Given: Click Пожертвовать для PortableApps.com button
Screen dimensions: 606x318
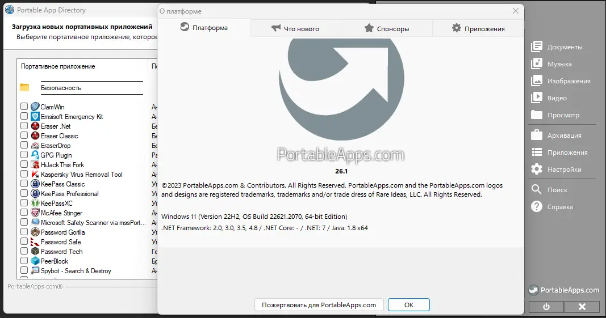Looking at the screenshot, I should (x=319, y=305).
